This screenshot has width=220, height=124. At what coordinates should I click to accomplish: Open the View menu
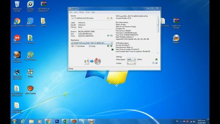[x=76, y=12]
